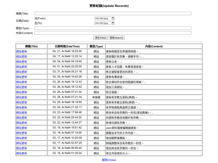Click the 類型(Type) column header

point(96,46)
